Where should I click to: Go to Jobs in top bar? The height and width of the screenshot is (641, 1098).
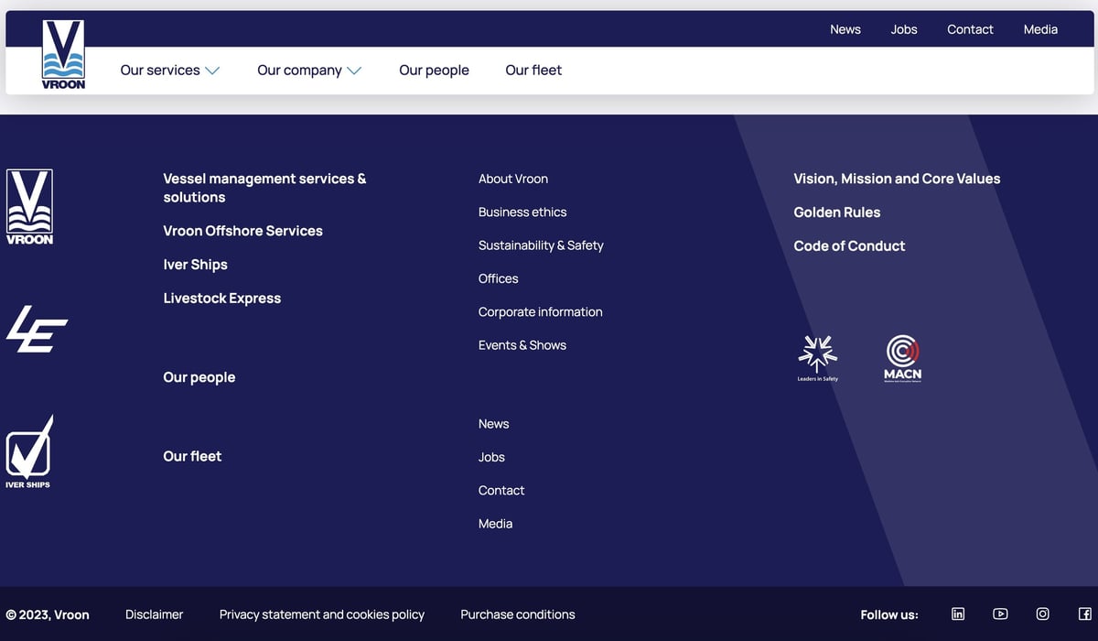(x=904, y=29)
